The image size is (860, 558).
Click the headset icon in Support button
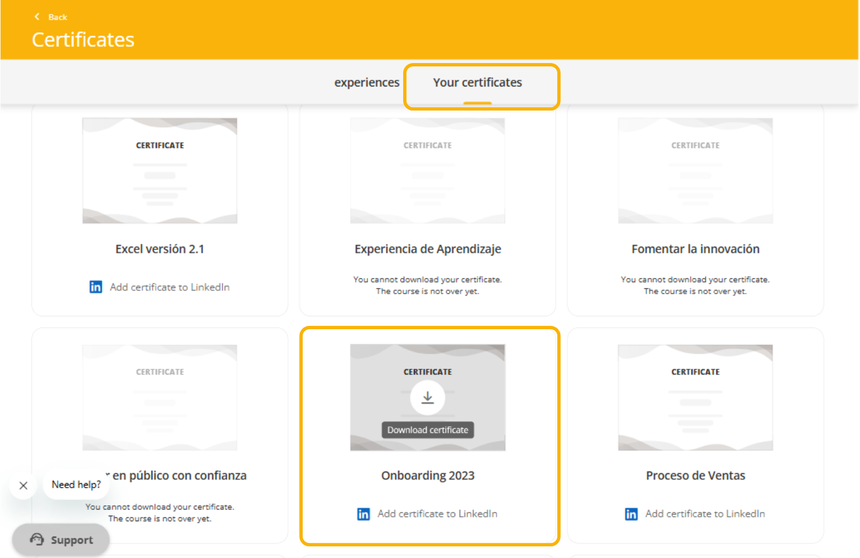point(37,540)
